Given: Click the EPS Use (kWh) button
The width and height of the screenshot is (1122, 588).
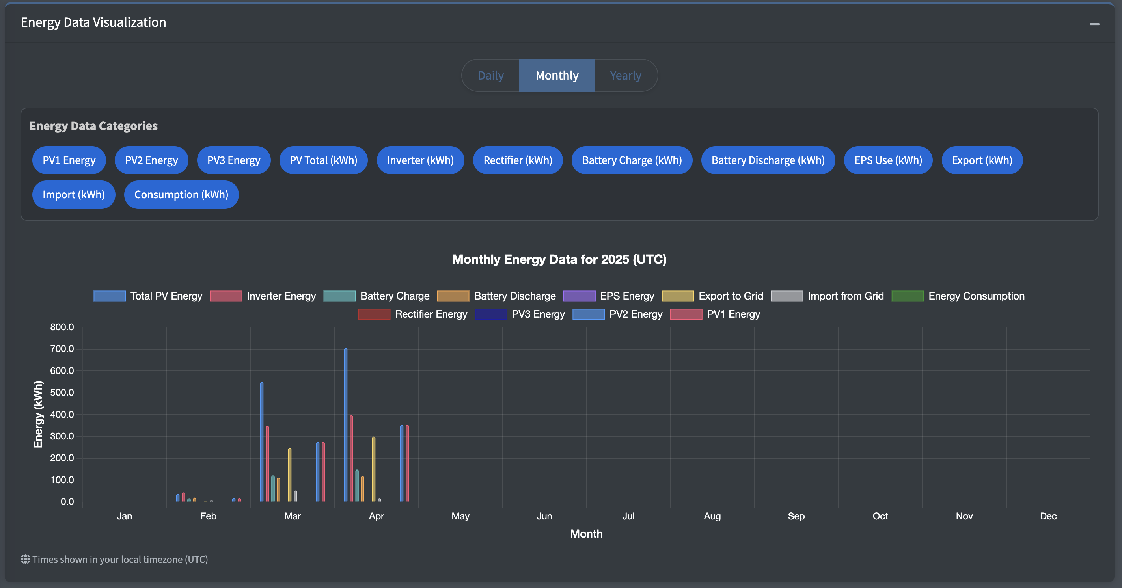Looking at the screenshot, I should coord(888,160).
